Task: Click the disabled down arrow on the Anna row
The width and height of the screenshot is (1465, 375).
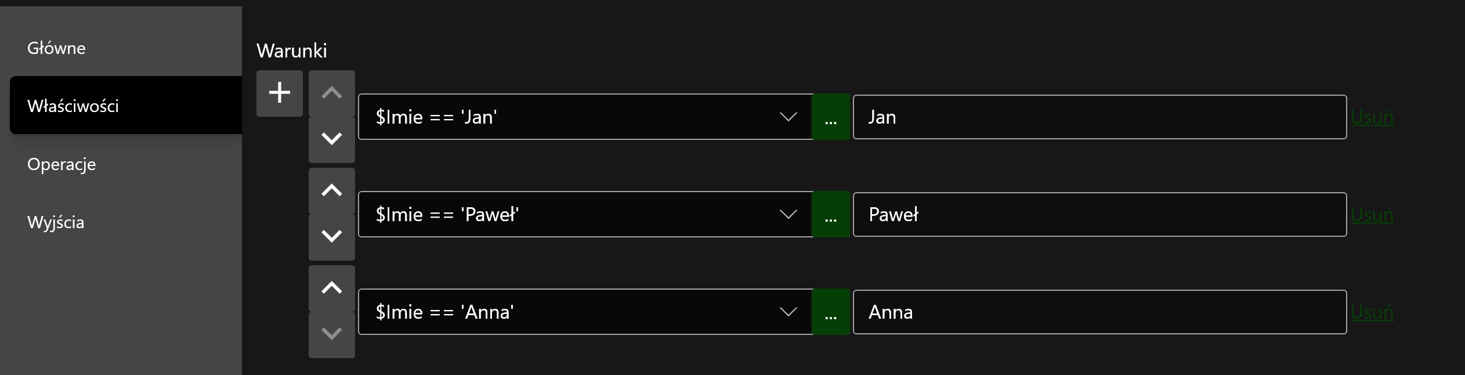Action: 331,334
